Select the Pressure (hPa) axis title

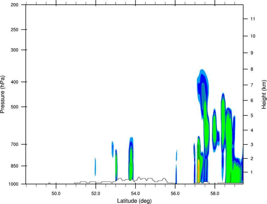click(x=3, y=94)
